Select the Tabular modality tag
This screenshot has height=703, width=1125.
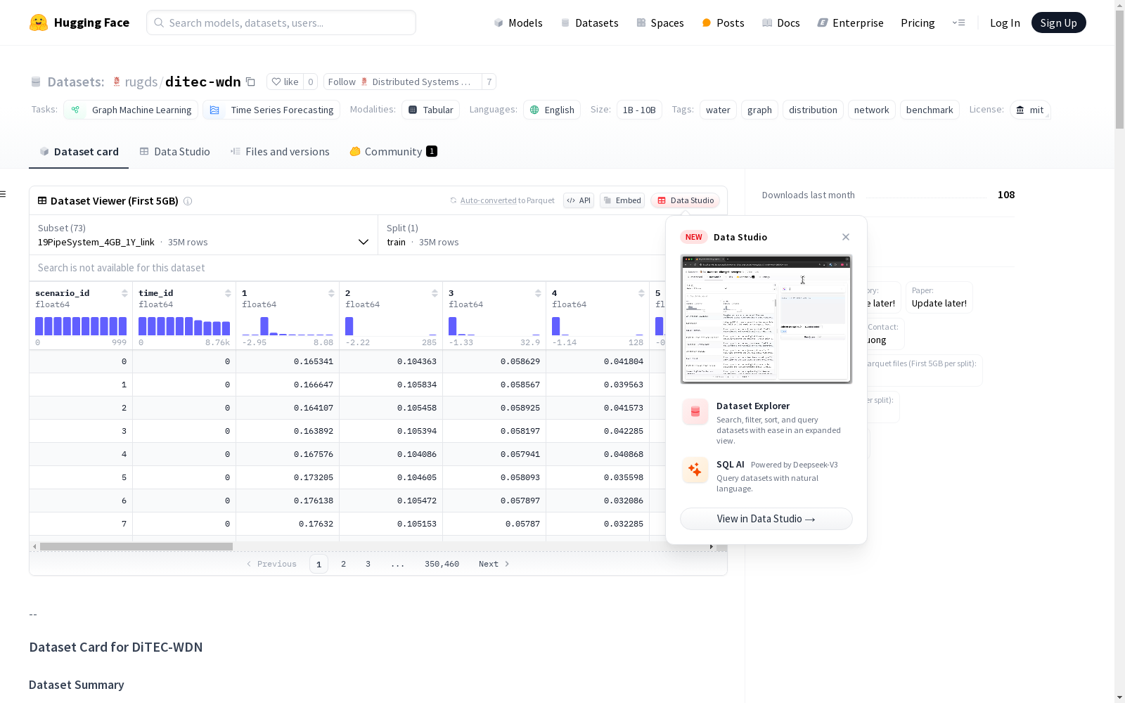430,110
